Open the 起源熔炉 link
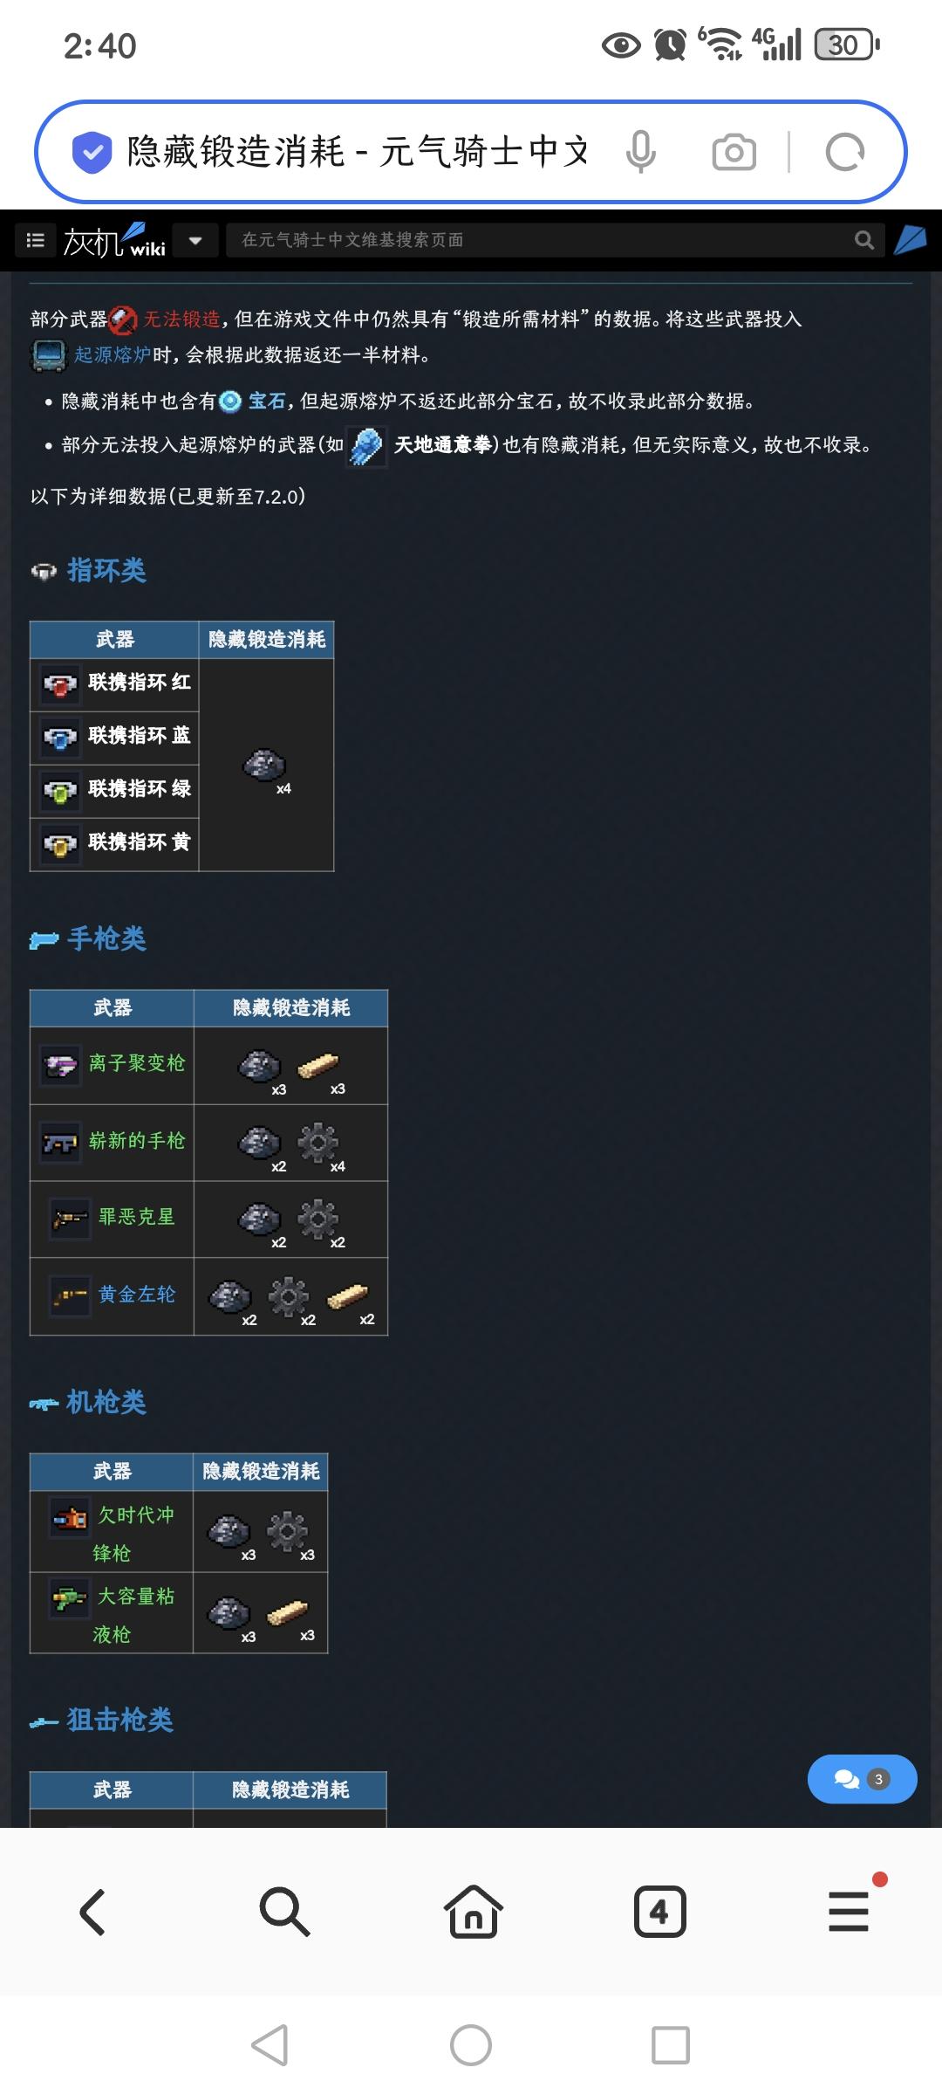Viewport: 942px width, 2095px height. click(113, 354)
